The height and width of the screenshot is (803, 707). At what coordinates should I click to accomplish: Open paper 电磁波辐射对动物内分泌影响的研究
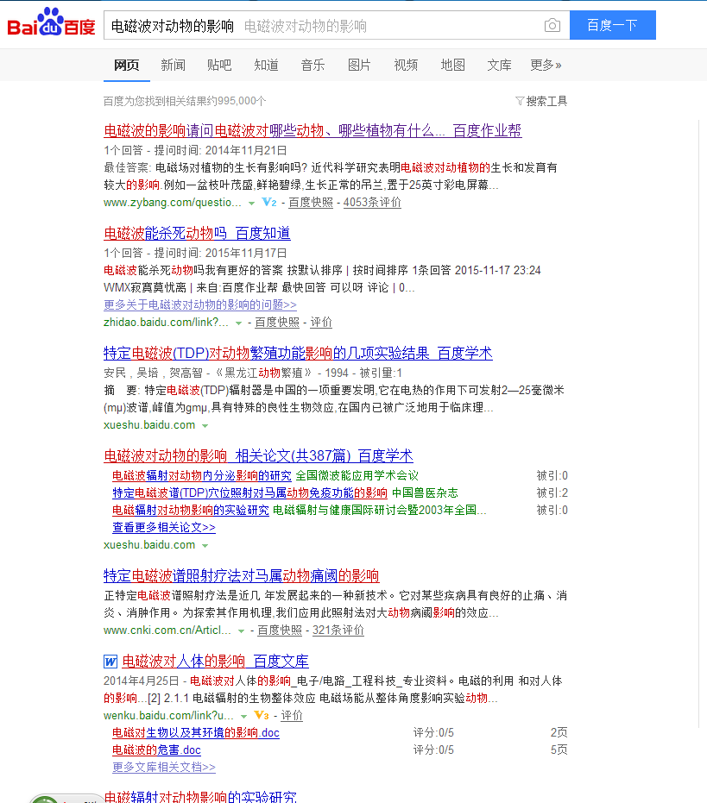click(202, 476)
